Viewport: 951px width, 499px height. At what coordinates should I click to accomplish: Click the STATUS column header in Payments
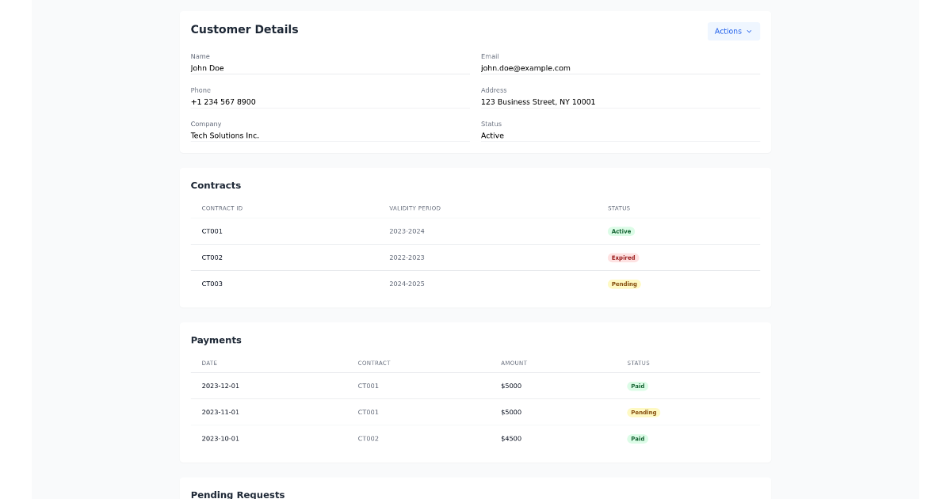point(638,363)
